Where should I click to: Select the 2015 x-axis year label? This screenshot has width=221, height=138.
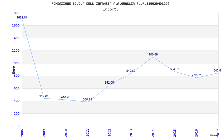pyautogui.click(x=175, y=133)
